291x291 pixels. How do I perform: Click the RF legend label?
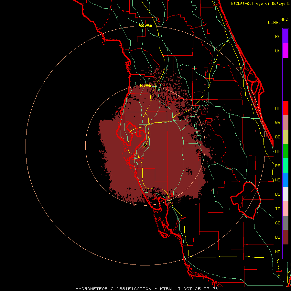pos(277,36)
